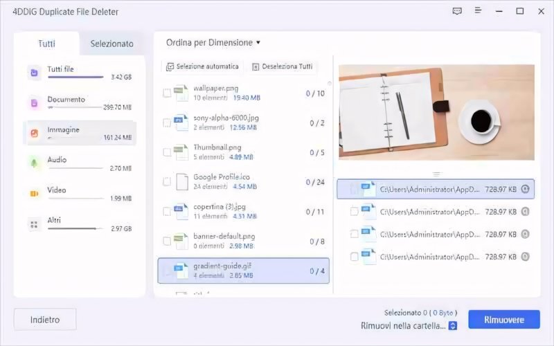The height and width of the screenshot is (346, 554).
Task: Click image file icon of third duplicate row
Action: (x=368, y=234)
